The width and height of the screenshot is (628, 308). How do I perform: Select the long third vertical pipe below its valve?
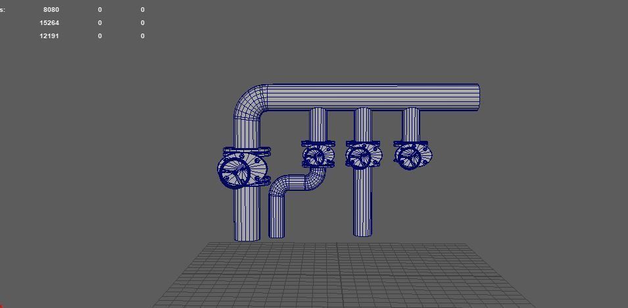click(363, 202)
